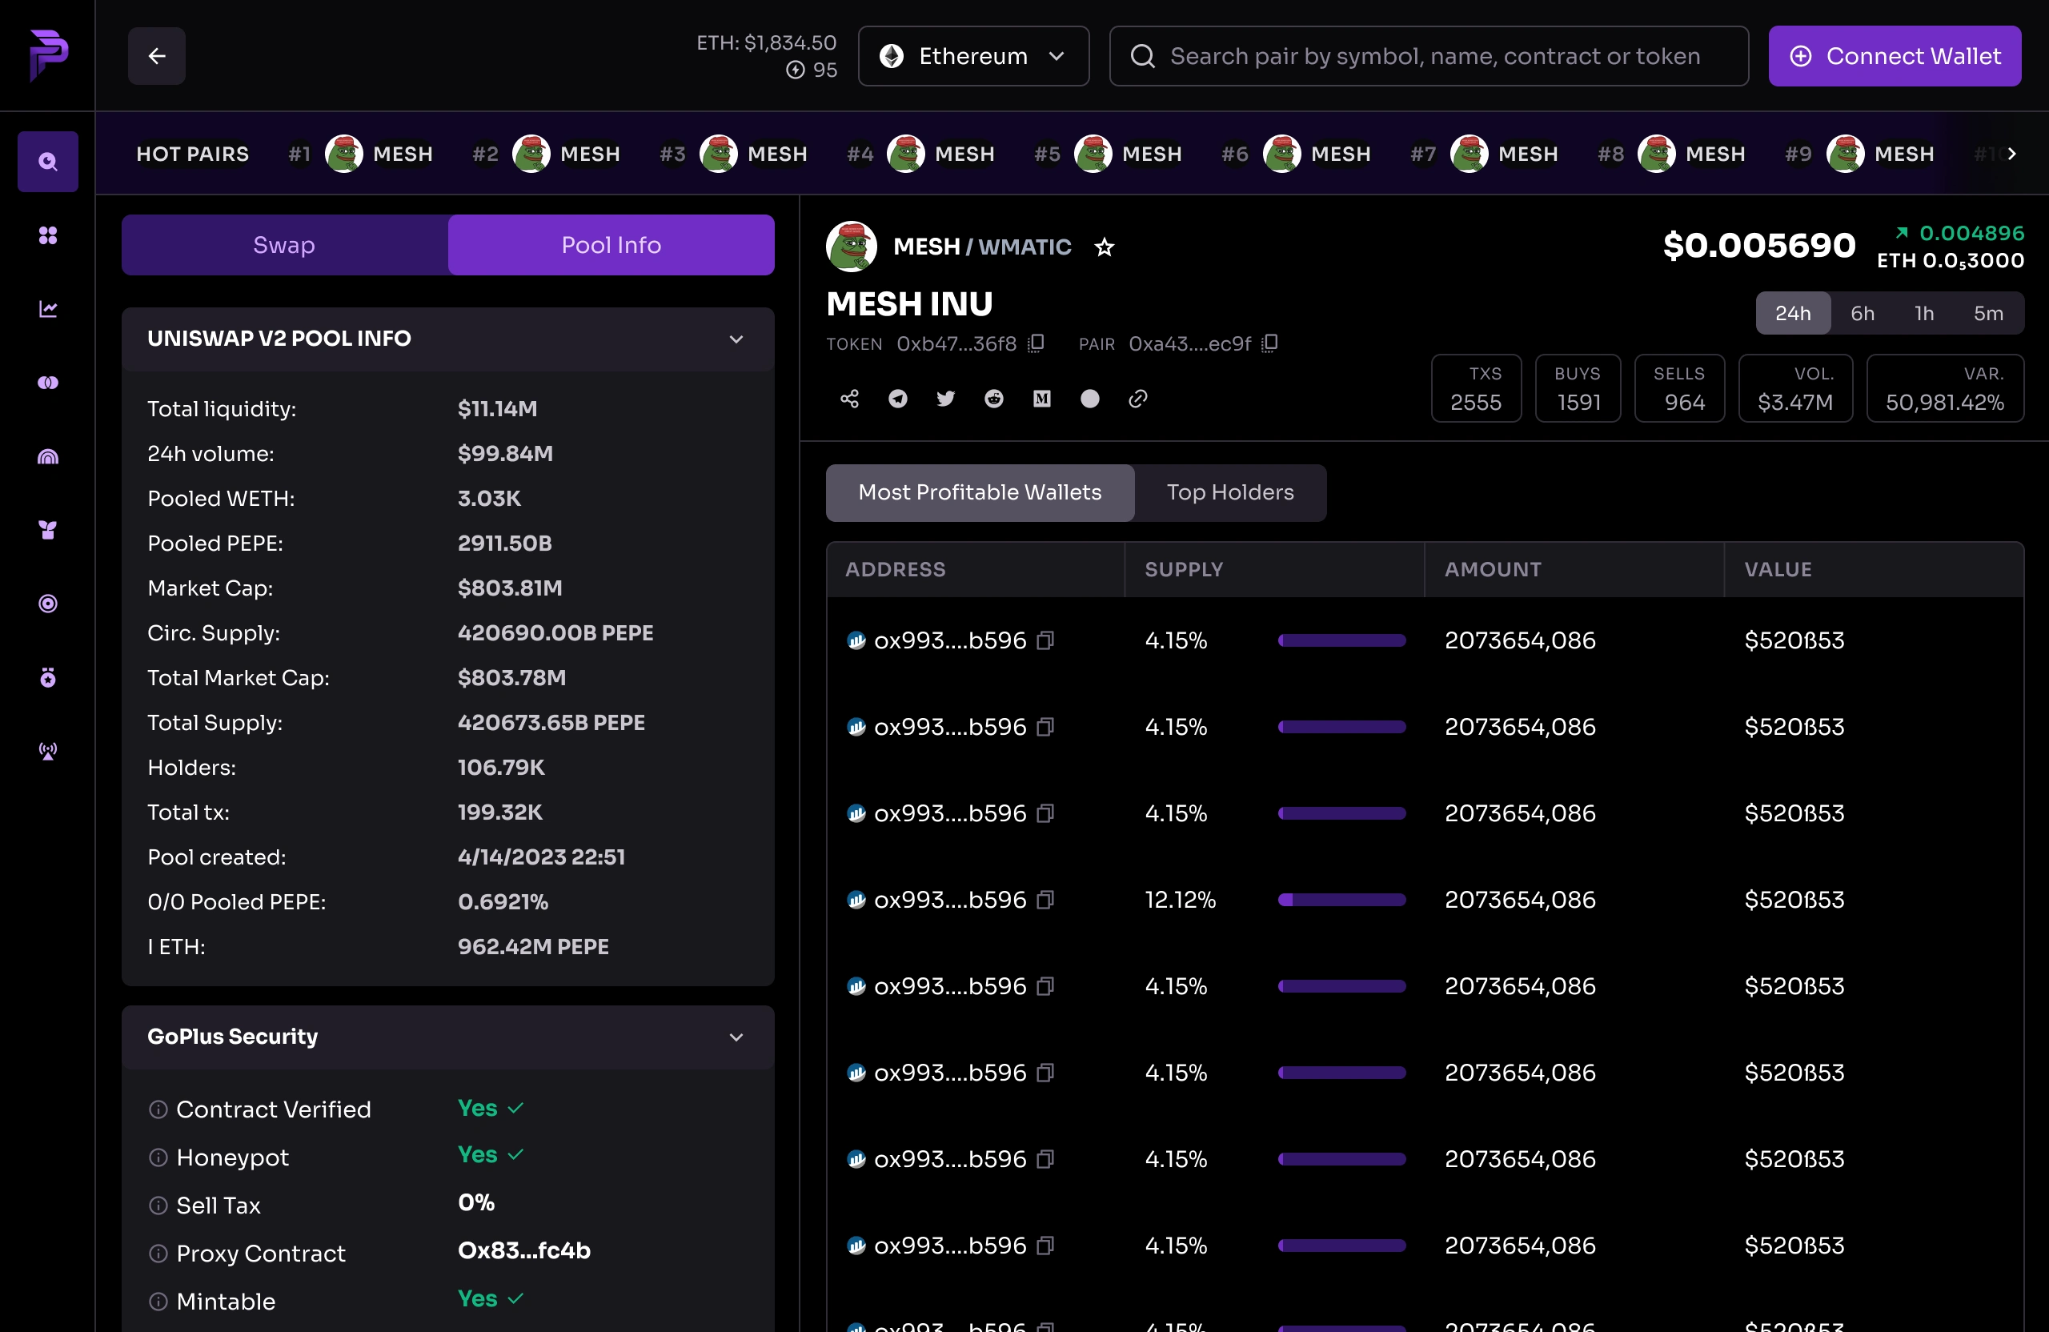
Task: Open the search page from the sidebar magnifier icon
Action: 48,161
